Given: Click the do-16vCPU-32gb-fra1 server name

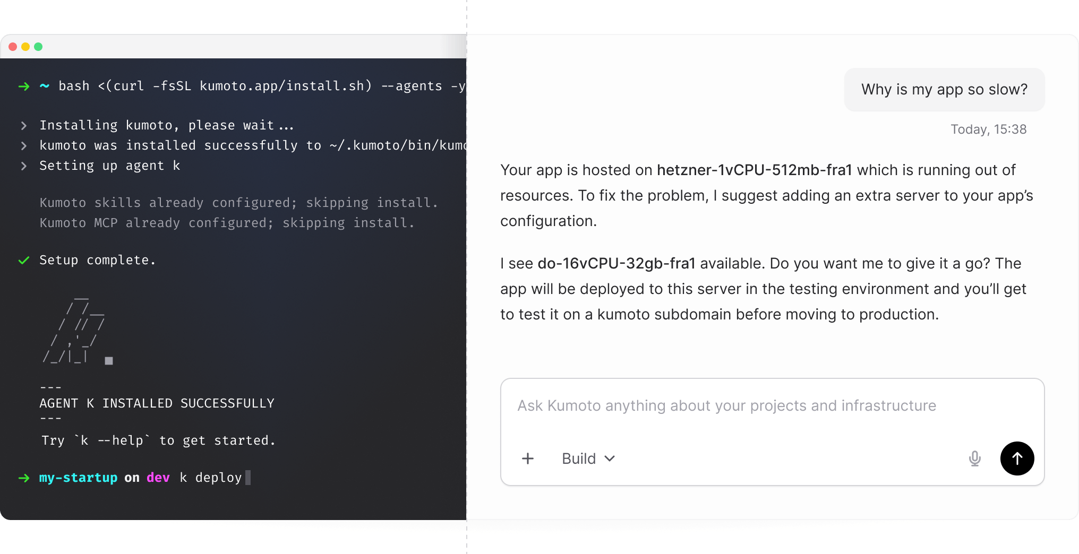Looking at the screenshot, I should click(616, 263).
